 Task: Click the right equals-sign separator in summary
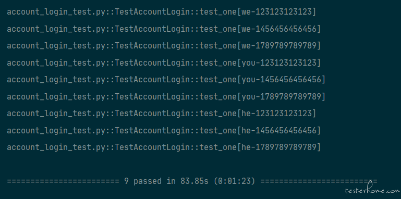319,181
